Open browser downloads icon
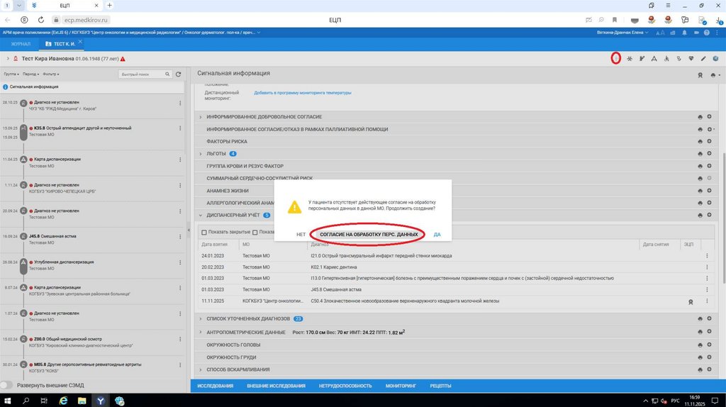The width and height of the screenshot is (726, 407). (x=719, y=20)
